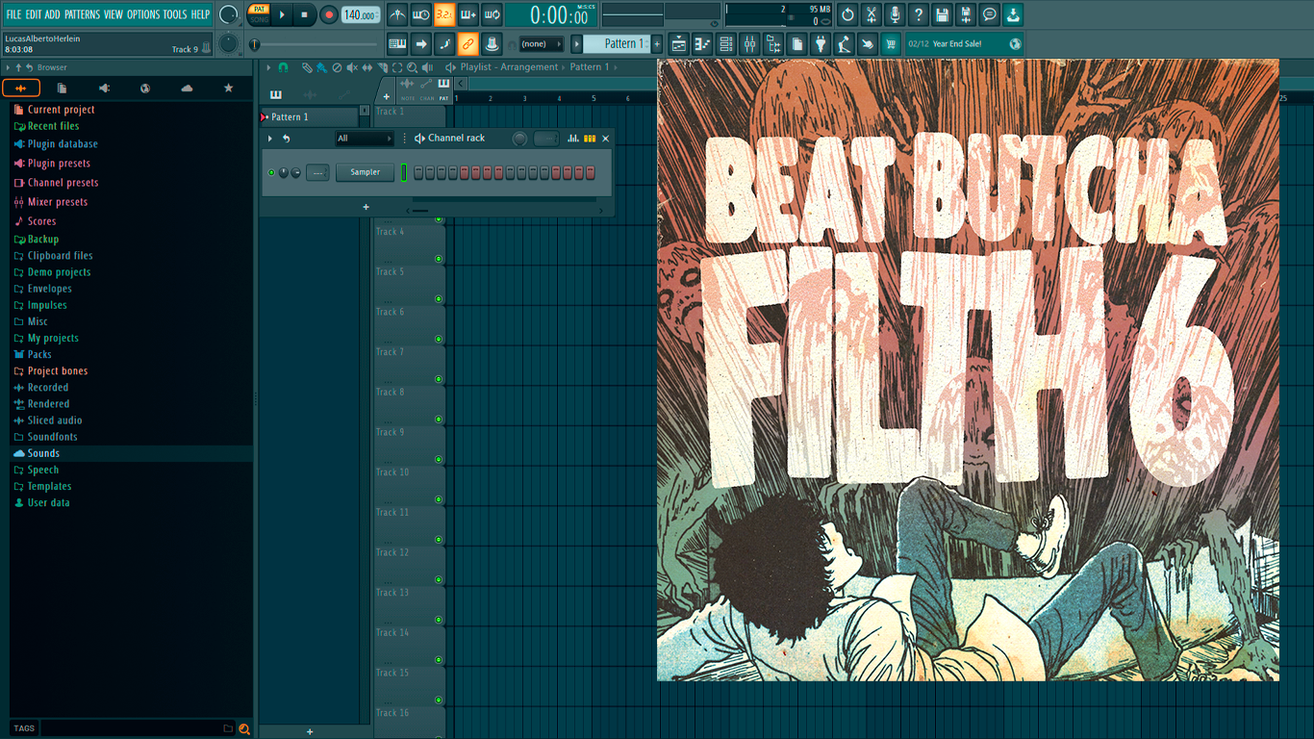
Task: Mute the Sampler channel green LED
Action: [271, 172]
